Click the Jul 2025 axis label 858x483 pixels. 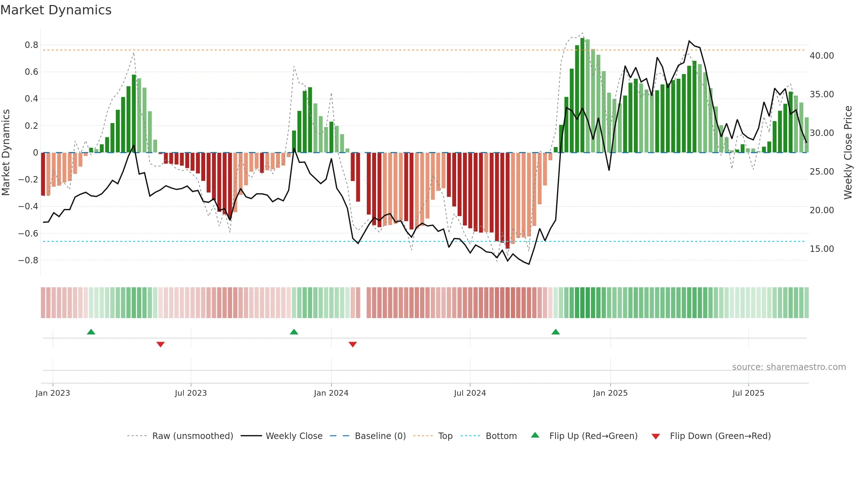coord(749,393)
